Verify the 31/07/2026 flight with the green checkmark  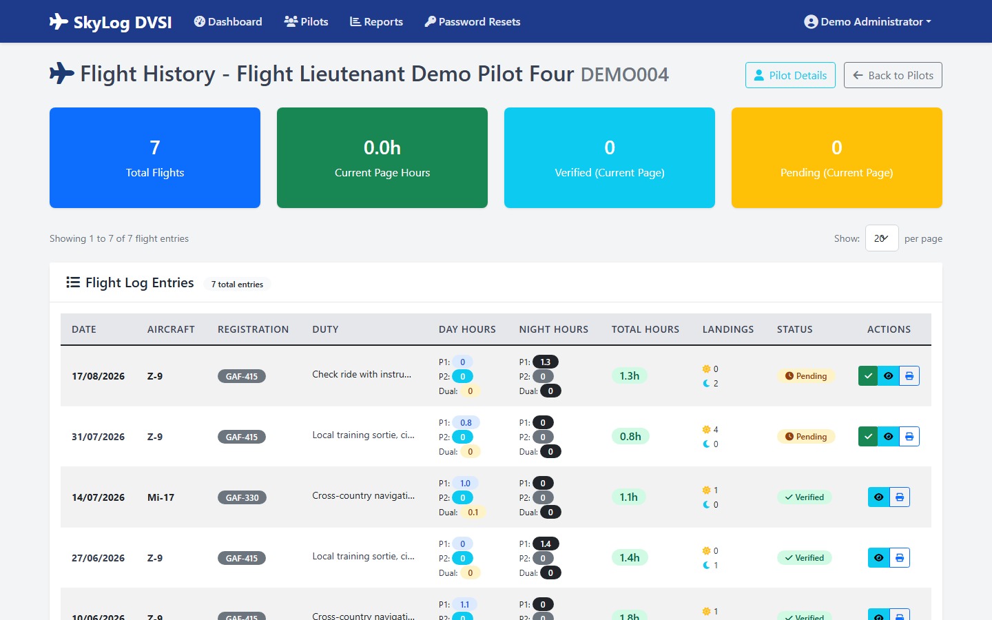868,437
